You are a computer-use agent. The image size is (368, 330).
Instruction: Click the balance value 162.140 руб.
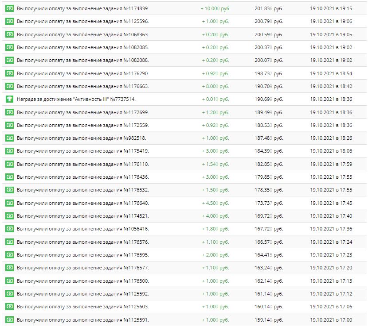(x=269, y=281)
